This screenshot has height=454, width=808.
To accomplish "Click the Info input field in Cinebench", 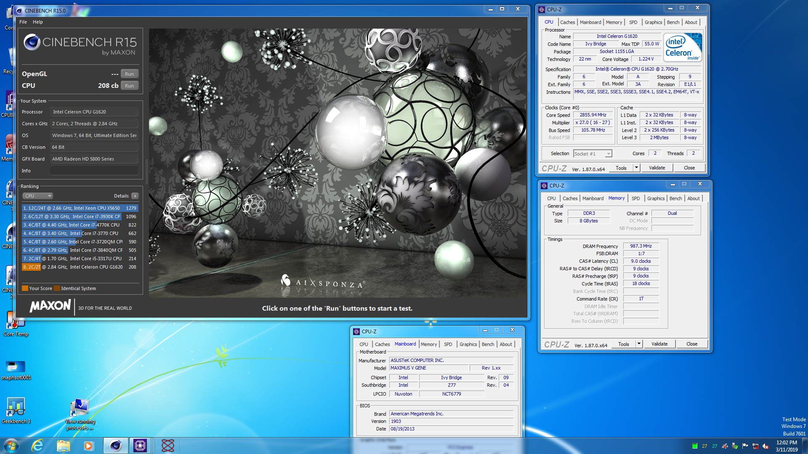I will 94,171.
